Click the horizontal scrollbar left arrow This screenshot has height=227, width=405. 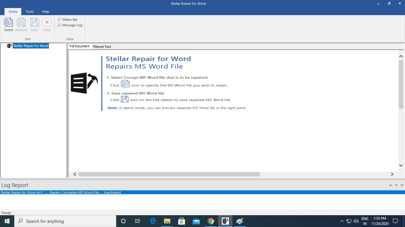pyautogui.click(x=75, y=174)
